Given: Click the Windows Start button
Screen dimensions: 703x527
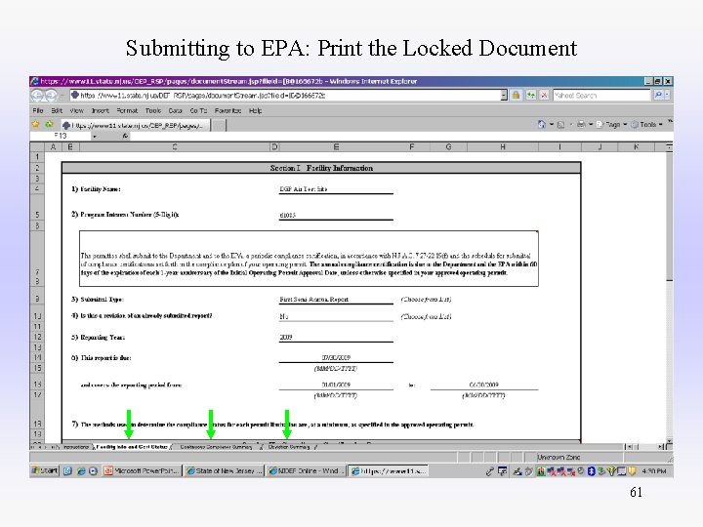Looking at the screenshot, I should [44, 470].
